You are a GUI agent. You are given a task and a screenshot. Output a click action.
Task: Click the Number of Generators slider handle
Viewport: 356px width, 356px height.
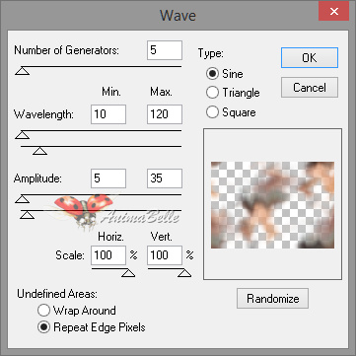[x=23, y=71]
